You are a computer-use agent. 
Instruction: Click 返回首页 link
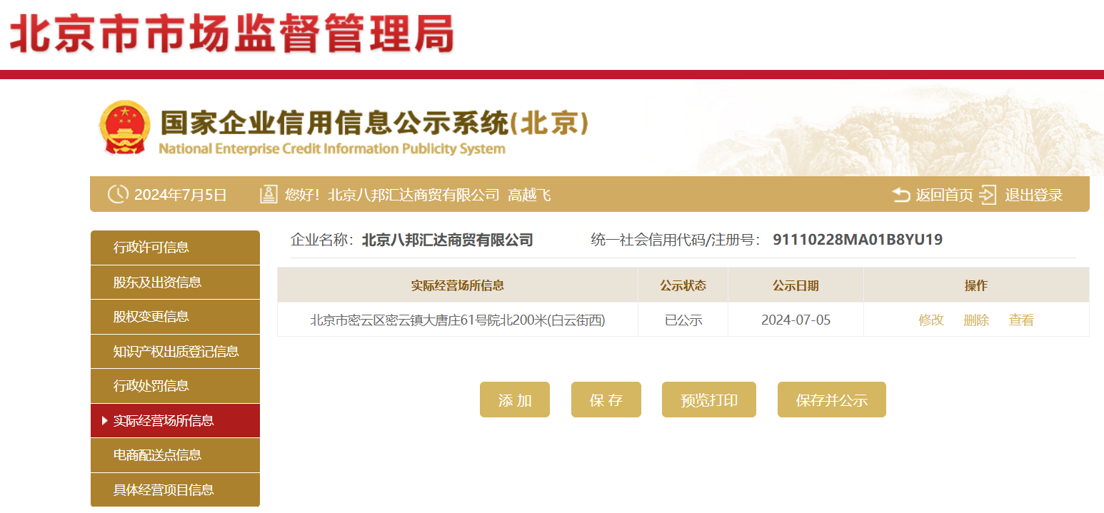coord(944,195)
